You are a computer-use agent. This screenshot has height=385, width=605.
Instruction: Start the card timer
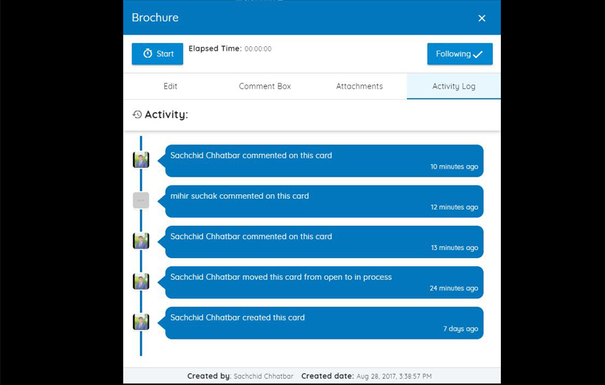pos(158,54)
